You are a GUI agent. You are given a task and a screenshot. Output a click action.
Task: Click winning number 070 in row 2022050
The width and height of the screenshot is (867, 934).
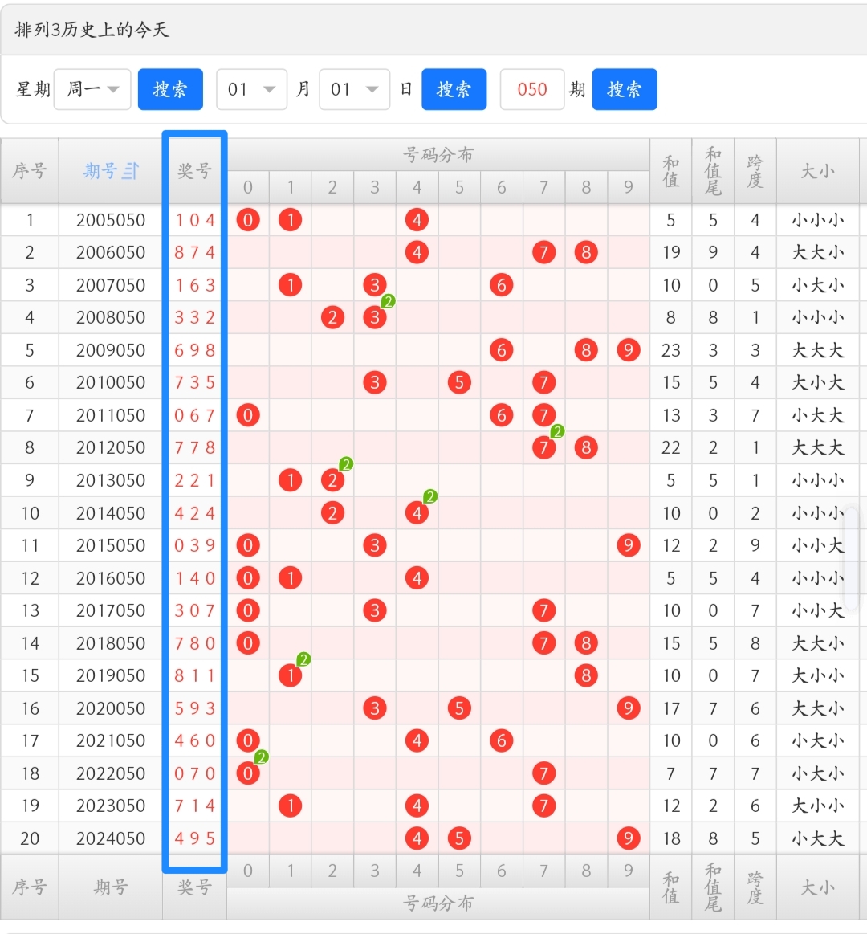(x=195, y=773)
